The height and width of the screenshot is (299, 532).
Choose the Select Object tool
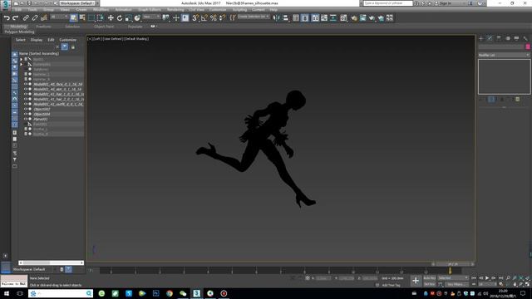pyautogui.click(x=74, y=18)
